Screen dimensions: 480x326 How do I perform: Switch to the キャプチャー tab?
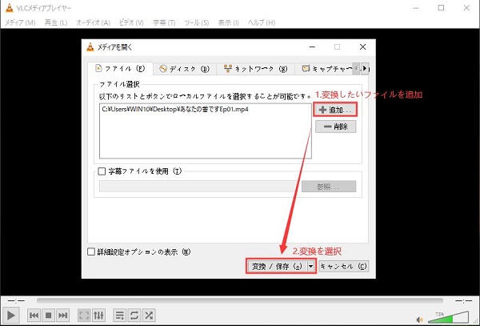(x=326, y=69)
